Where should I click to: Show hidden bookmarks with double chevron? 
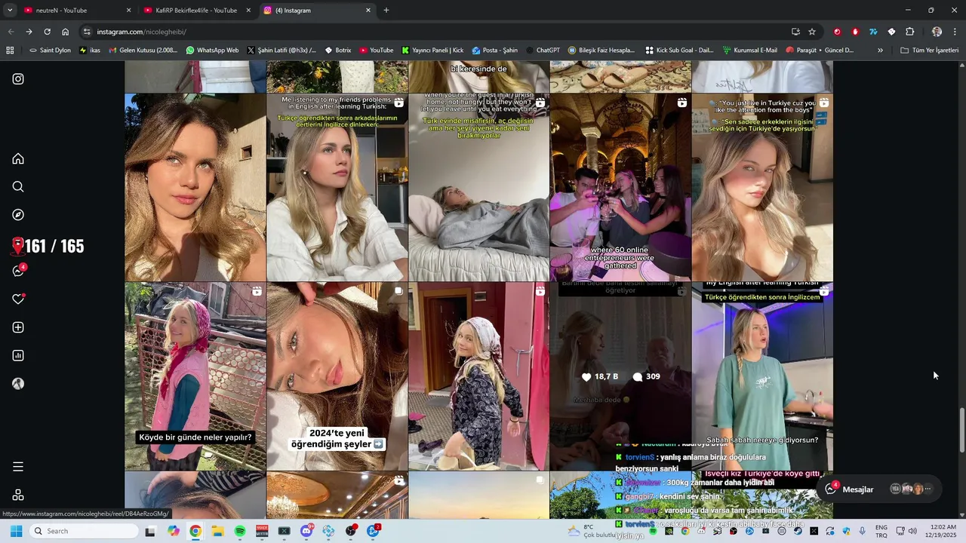click(880, 51)
